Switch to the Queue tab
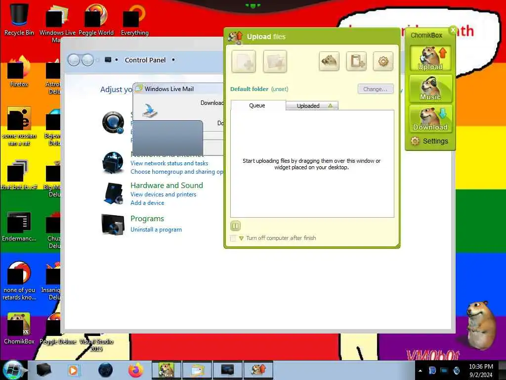Screen dimensions: 506x380 (258, 105)
